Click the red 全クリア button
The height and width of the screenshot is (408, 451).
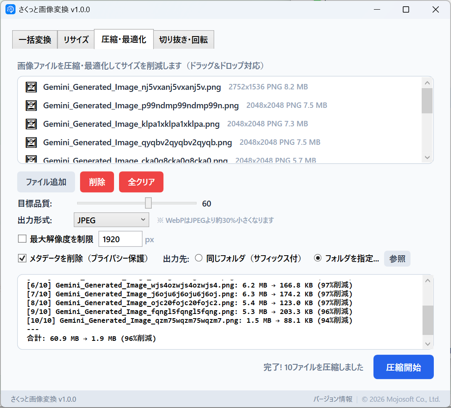(141, 182)
